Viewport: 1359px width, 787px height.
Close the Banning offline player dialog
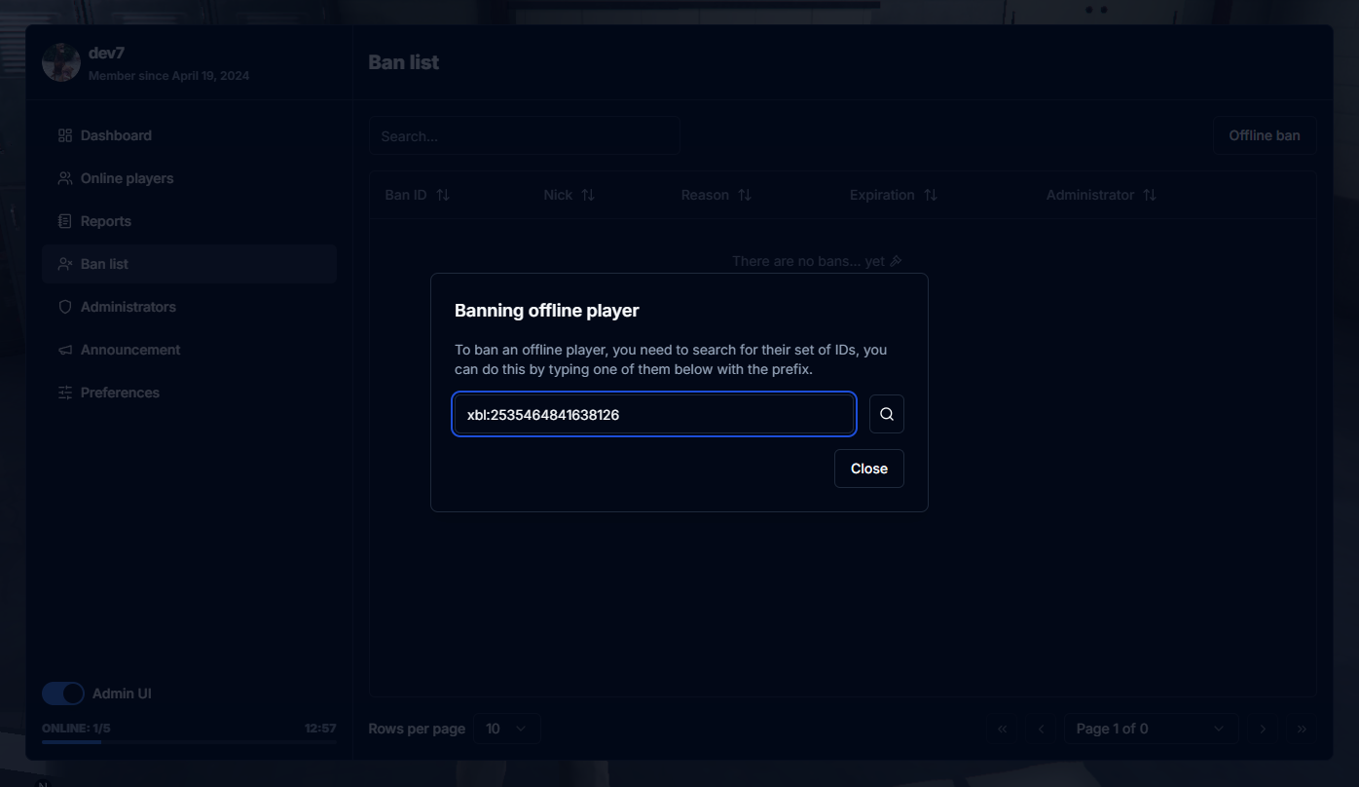[x=868, y=468]
